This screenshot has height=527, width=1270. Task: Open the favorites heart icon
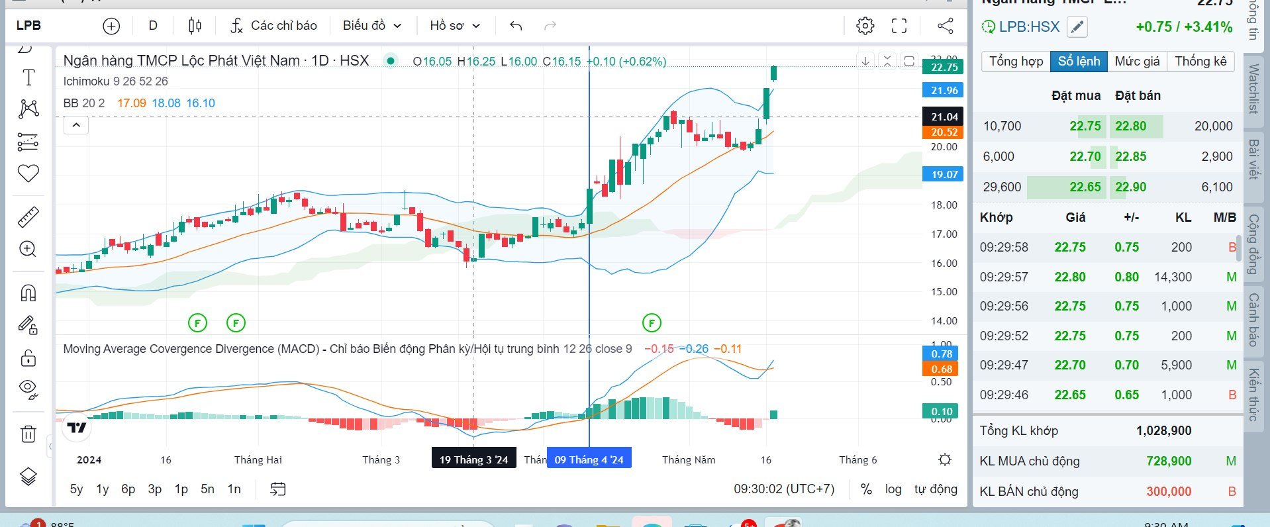pyautogui.click(x=28, y=173)
